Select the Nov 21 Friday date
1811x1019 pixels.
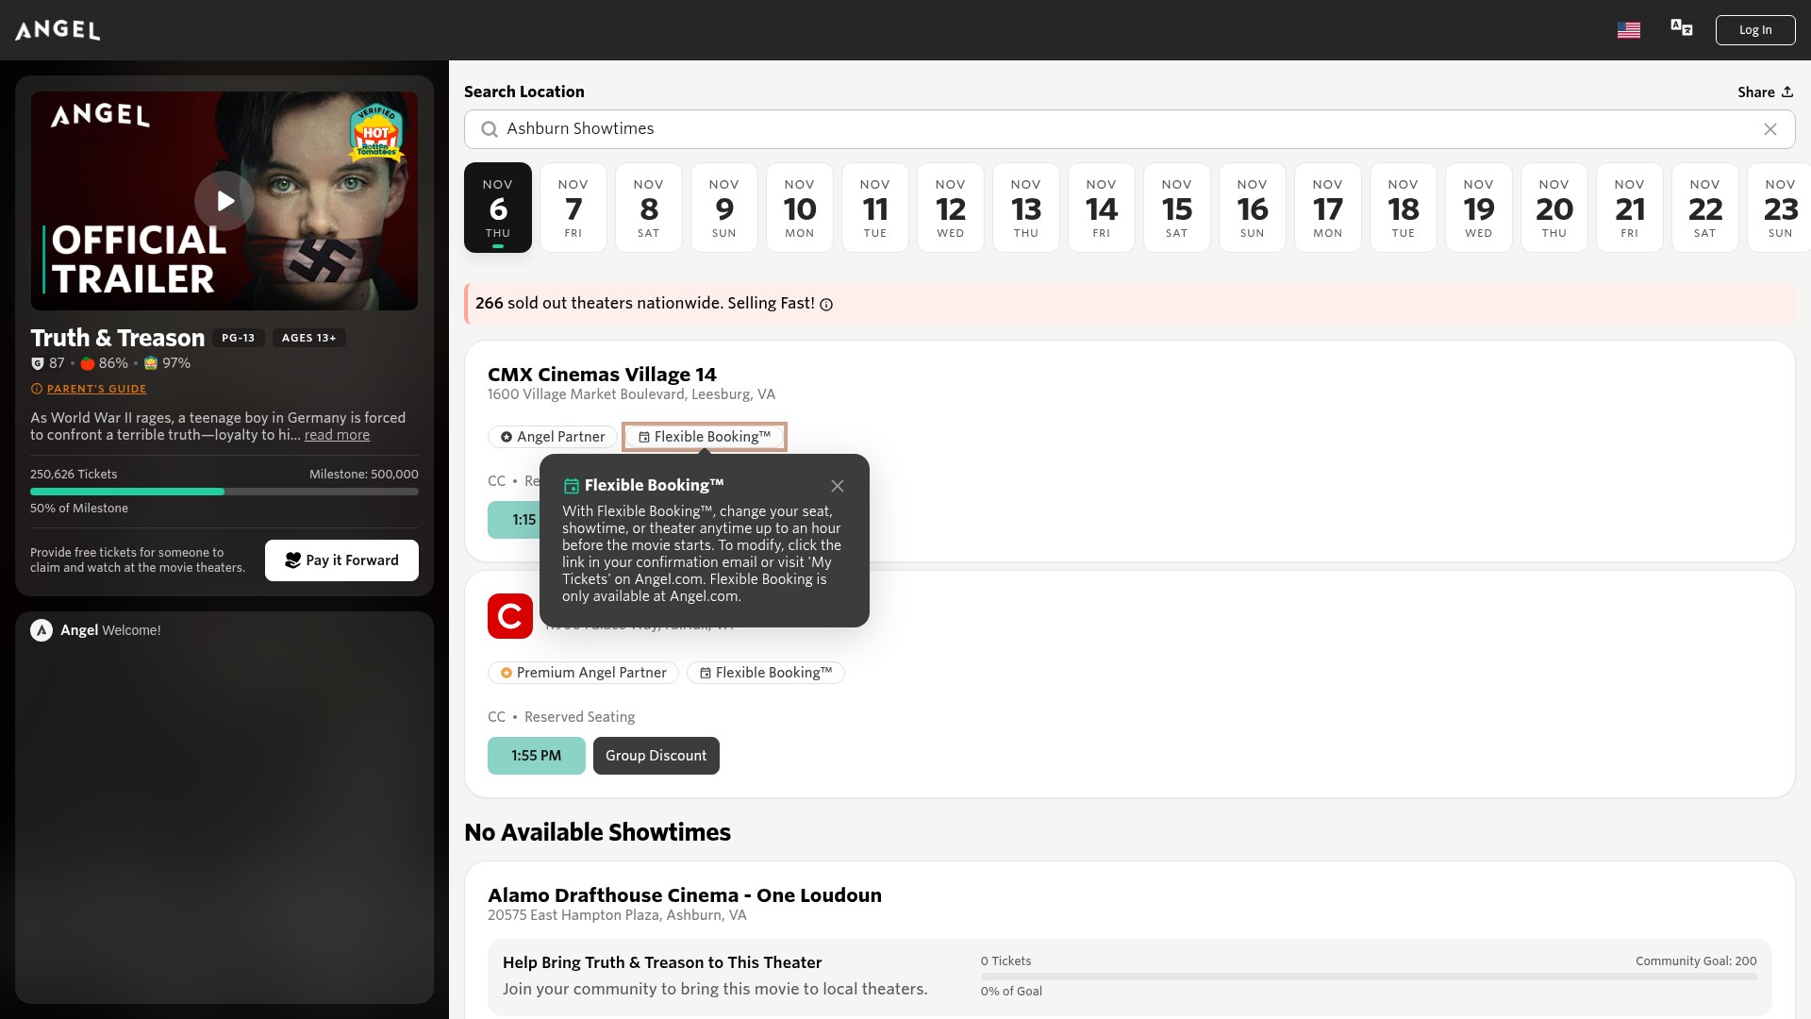click(x=1630, y=208)
